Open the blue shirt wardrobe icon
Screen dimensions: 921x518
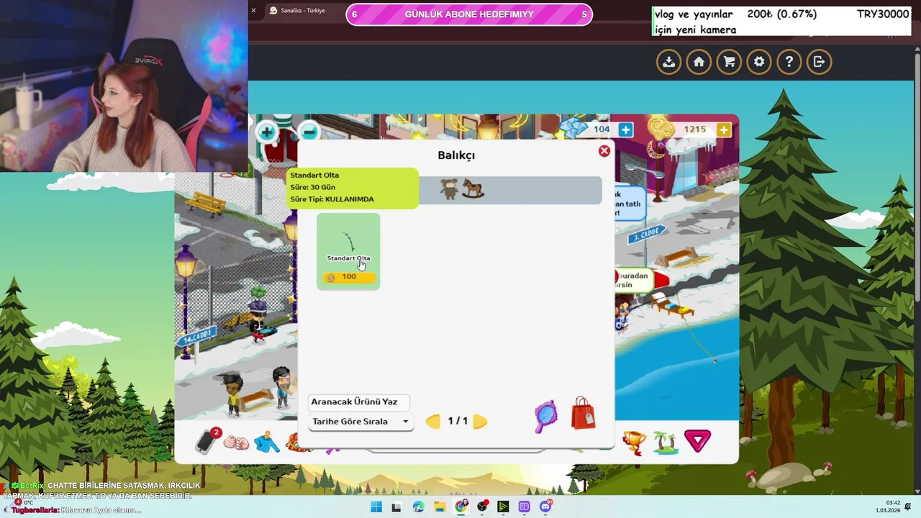267,442
